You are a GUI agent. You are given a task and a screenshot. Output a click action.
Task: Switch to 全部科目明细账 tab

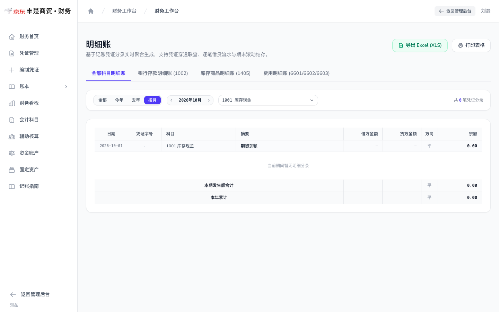tap(108, 73)
